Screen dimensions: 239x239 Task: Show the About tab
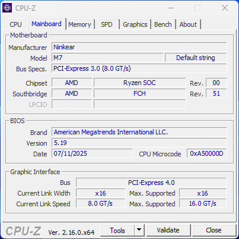tap(188, 24)
